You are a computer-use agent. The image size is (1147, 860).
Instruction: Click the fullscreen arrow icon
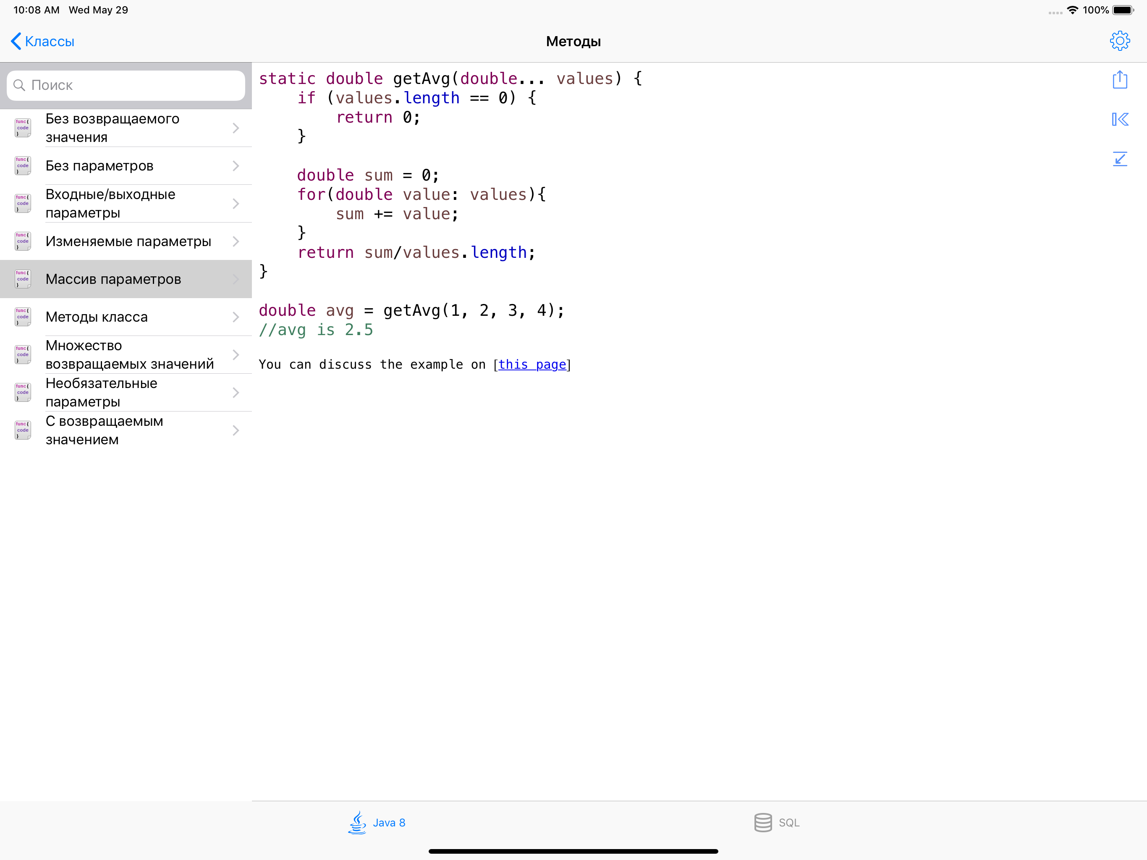pyautogui.click(x=1120, y=159)
